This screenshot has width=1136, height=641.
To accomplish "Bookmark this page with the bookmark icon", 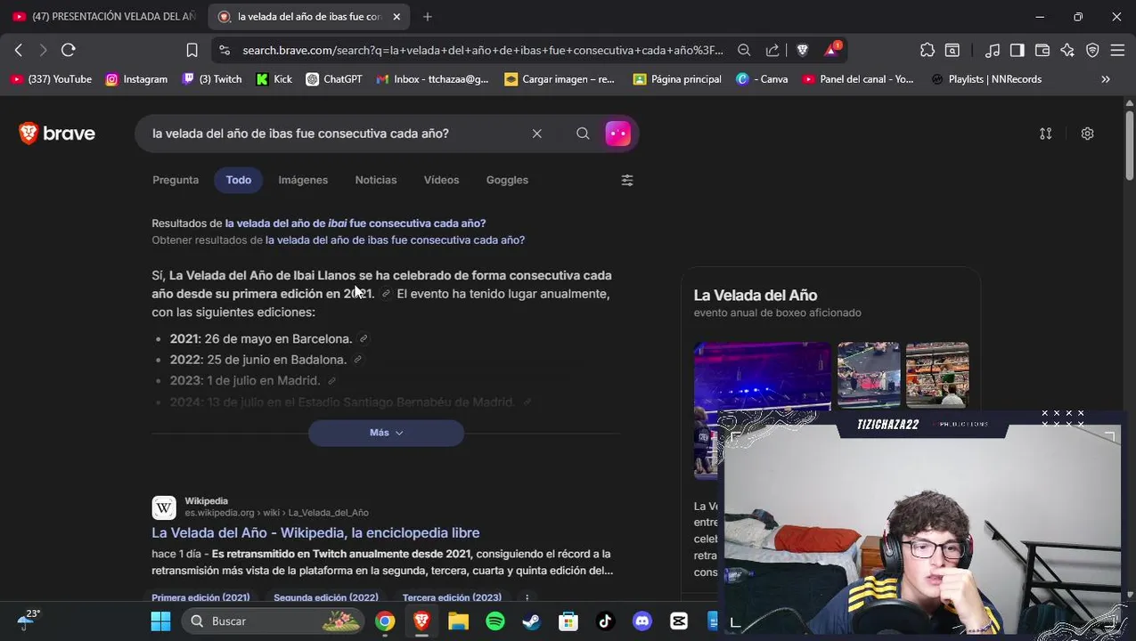I will click(x=192, y=50).
